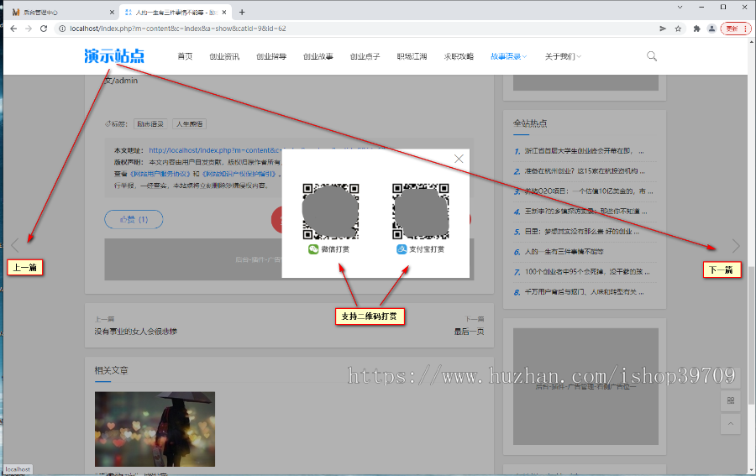756x476 pixels.
Task: Open the 创业指导 menu item
Action: pos(271,56)
